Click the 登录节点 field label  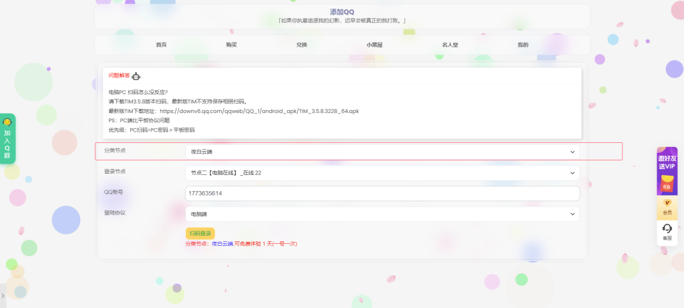115,171
